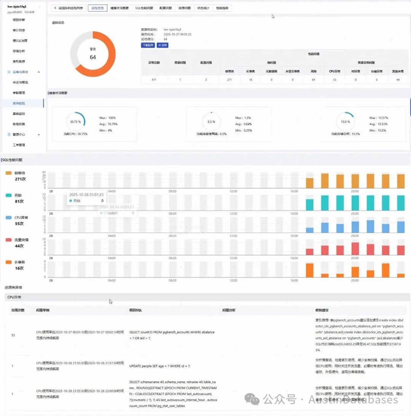
Task: Switch to the 巡检总览 tab
Action: (97, 8)
